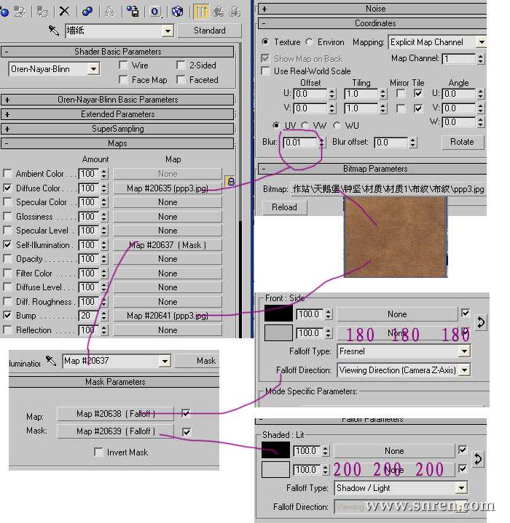The image size is (510, 523).
Task: Pick material with eyedropper beside name field
Action: [x=53, y=31]
